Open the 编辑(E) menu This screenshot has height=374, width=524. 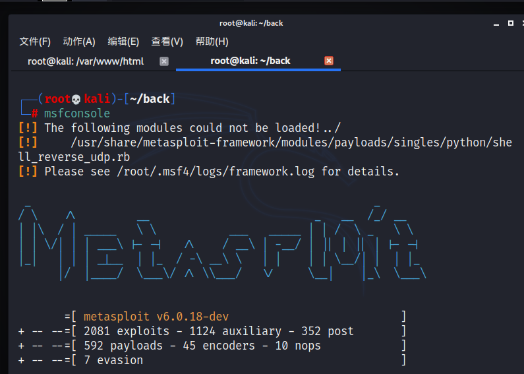pyautogui.click(x=123, y=42)
